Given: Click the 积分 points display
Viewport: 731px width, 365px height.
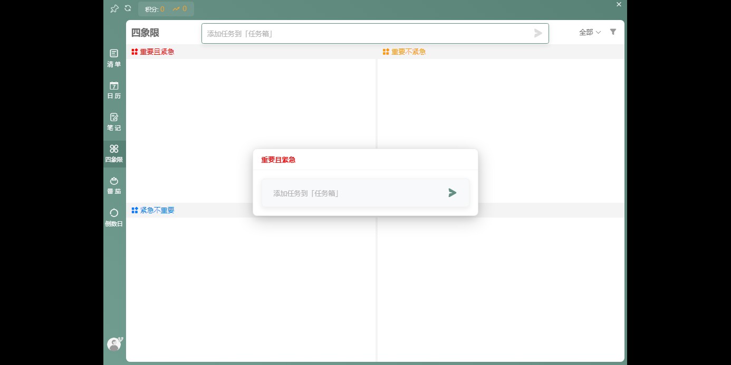Looking at the screenshot, I should coord(155,9).
